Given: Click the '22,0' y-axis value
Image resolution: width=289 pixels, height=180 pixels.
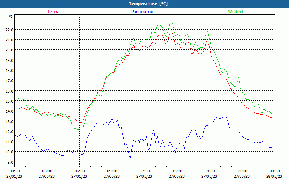Looking at the screenshot, I should point(9,30).
